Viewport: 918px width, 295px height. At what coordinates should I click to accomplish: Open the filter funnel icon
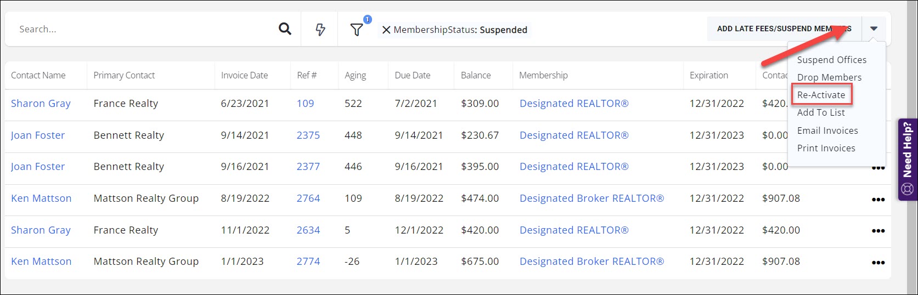click(x=357, y=30)
